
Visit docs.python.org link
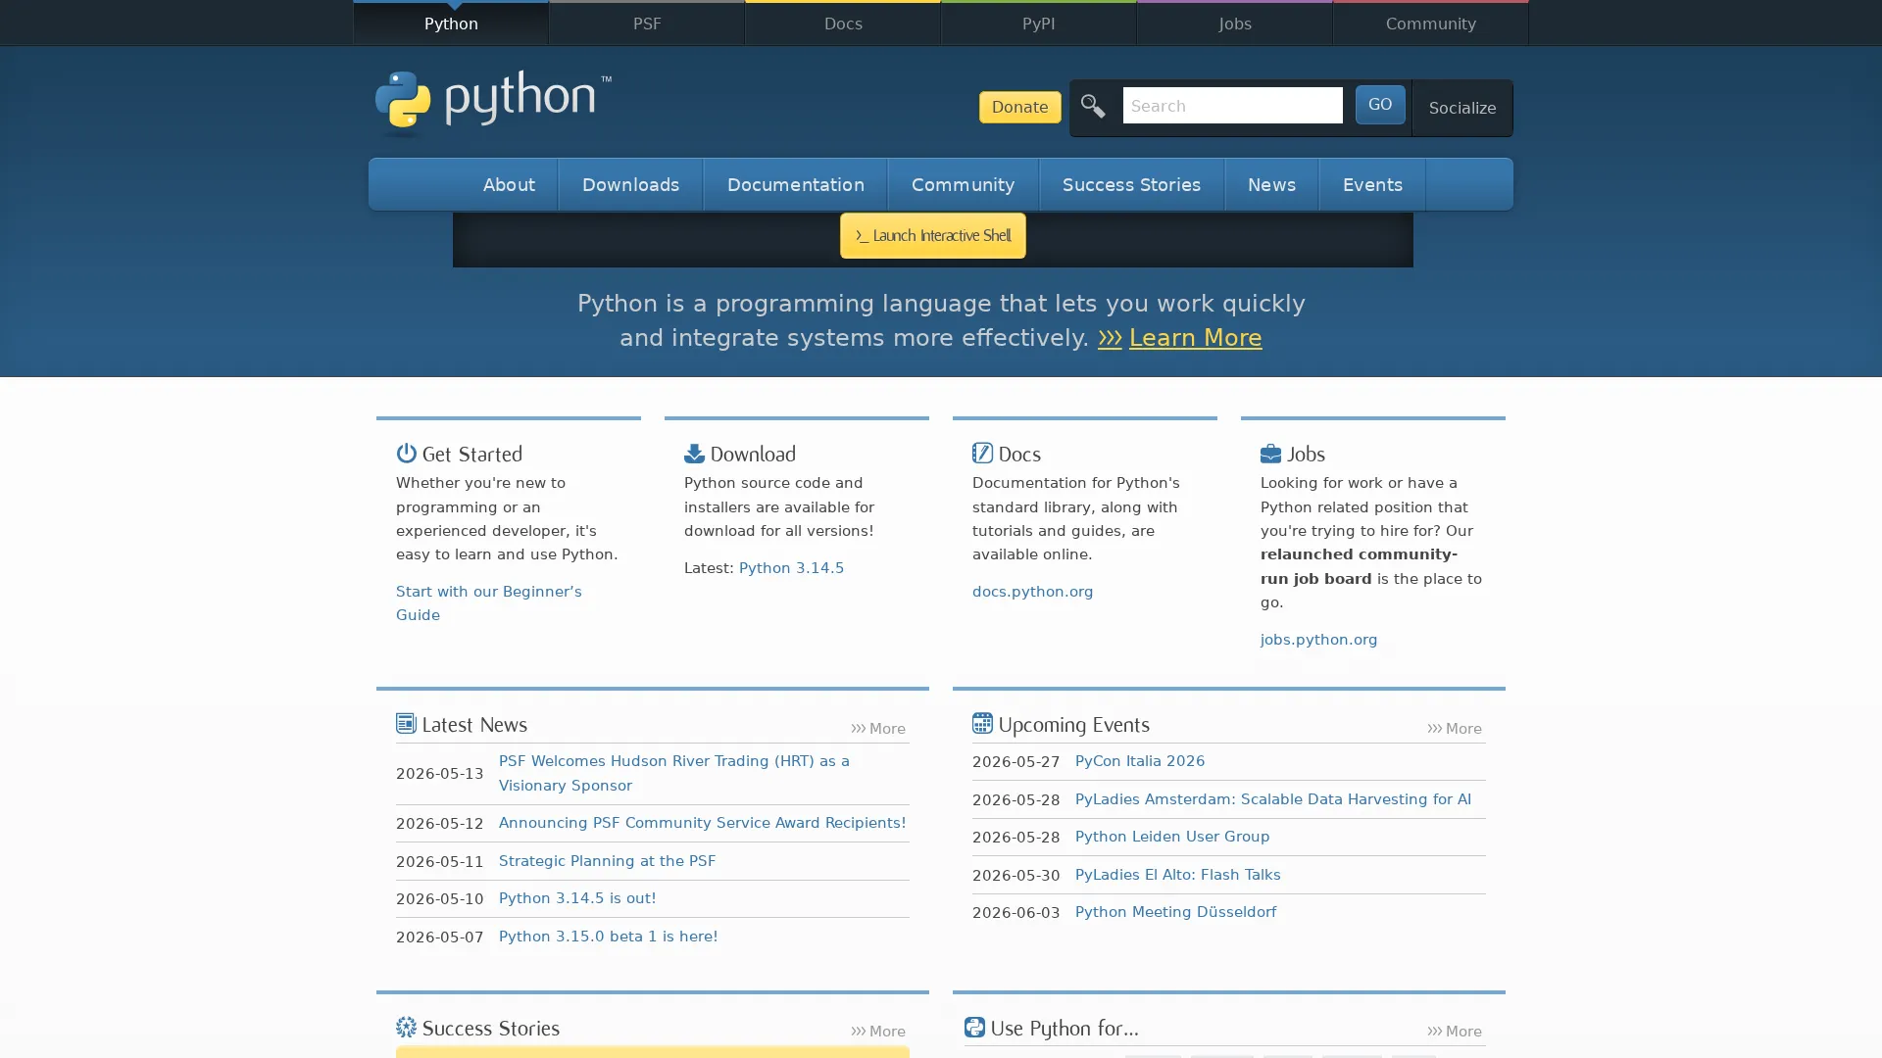(x=1032, y=592)
